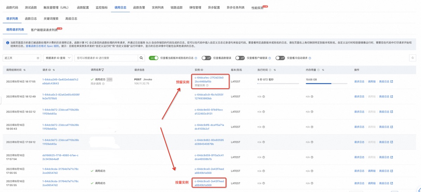Click 执行时间 n/a help icon in 18:12:49 row
This screenshot has width=421, height=192.
point(264,97)
